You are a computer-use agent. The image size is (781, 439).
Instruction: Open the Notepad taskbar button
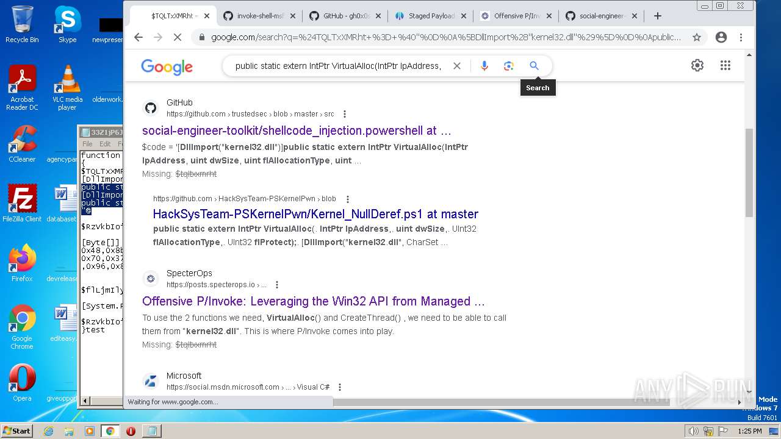pos(152,431)
